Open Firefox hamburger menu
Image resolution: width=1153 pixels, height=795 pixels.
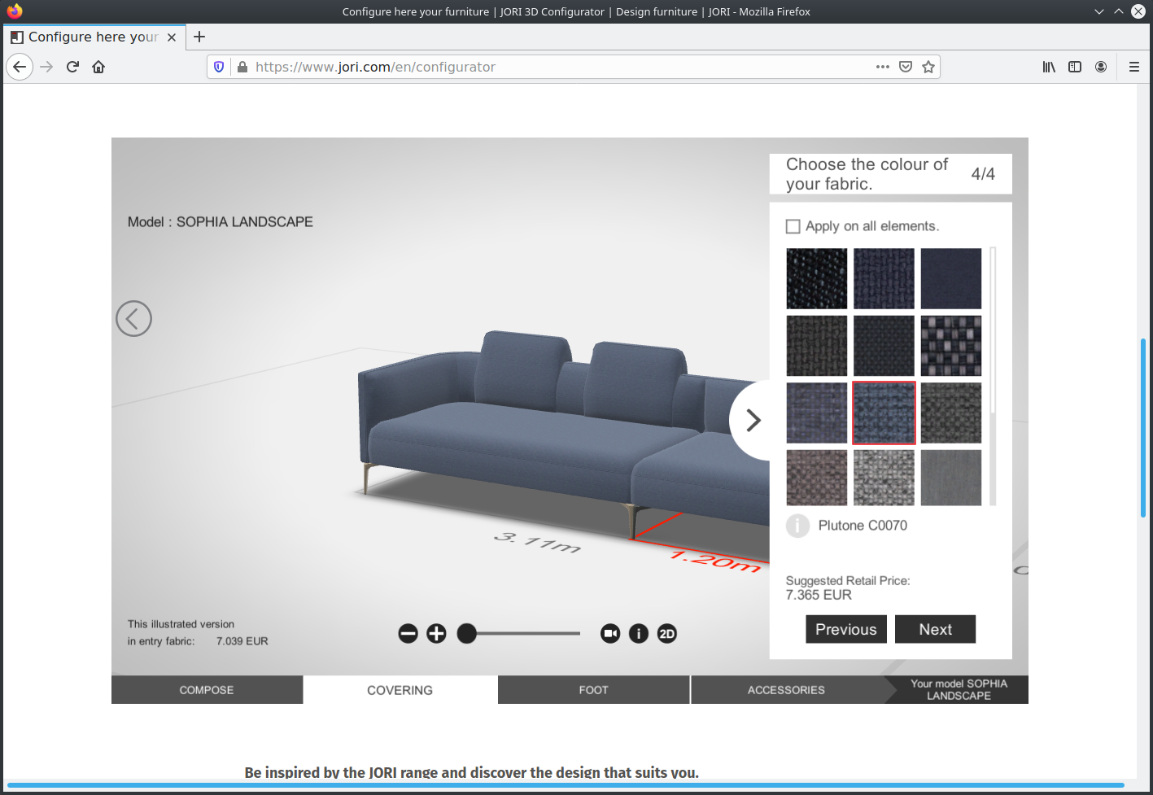(x=1133, y=67)
